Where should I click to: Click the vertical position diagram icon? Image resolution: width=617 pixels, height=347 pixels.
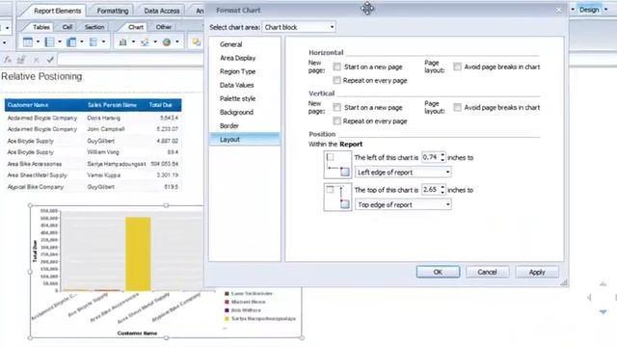(337, 197)
